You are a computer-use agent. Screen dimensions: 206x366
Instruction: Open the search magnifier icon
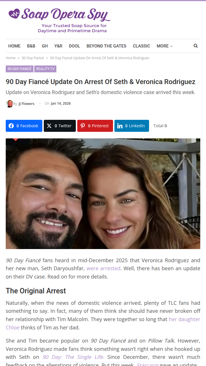click(x=196, y=46)
